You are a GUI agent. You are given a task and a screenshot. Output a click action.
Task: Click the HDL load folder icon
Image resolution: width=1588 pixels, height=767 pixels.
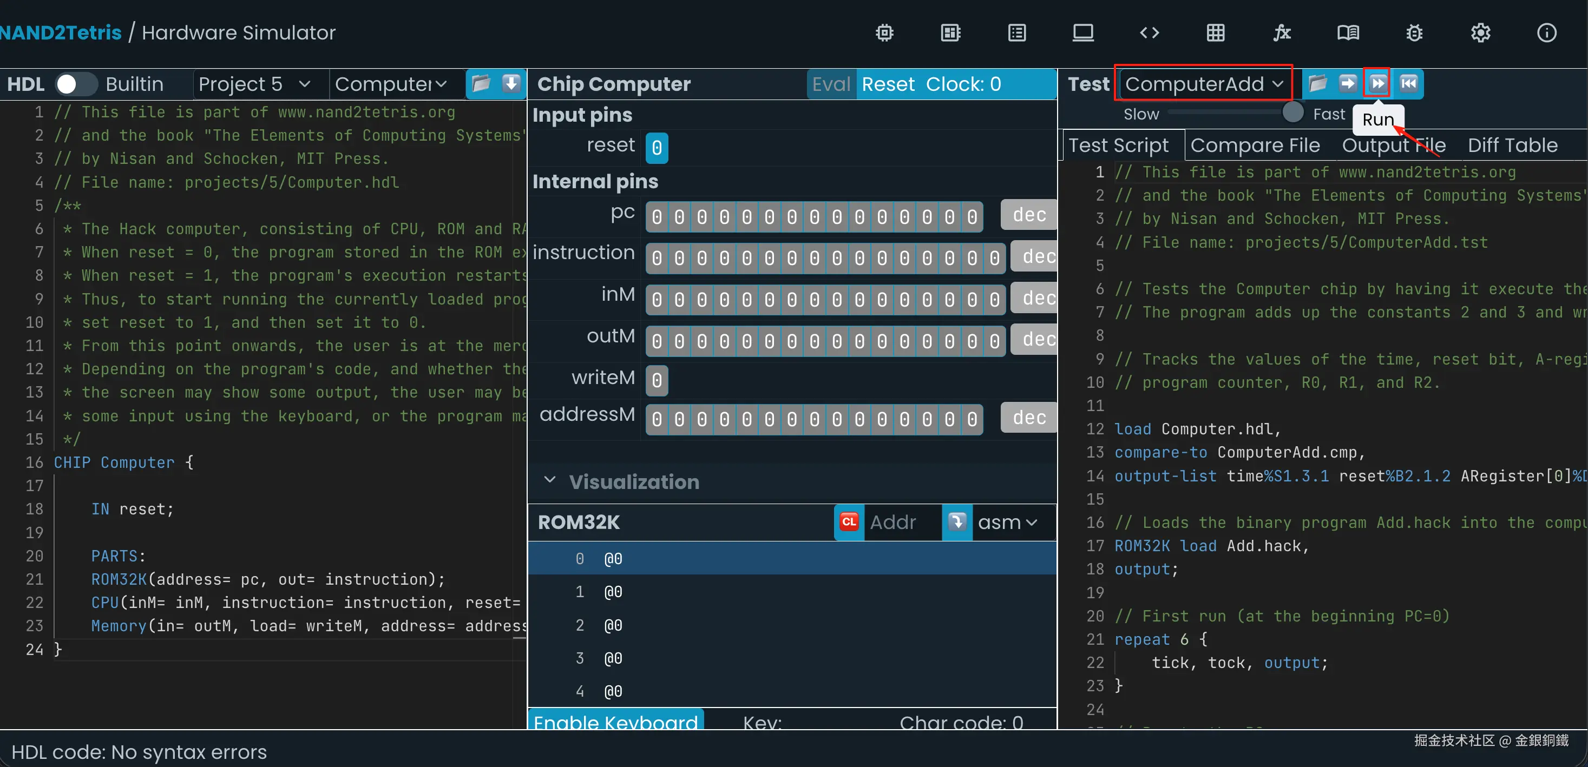[481, 83]
